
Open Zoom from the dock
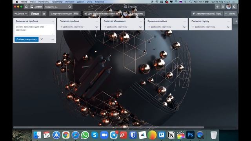tap(104, 135)
